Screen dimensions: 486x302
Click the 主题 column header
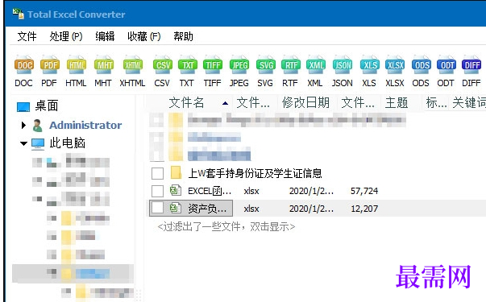[397, 102]
